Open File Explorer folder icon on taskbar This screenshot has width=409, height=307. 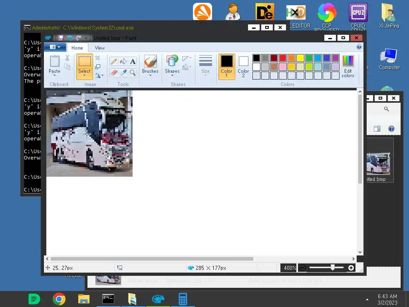coord(84,299)
